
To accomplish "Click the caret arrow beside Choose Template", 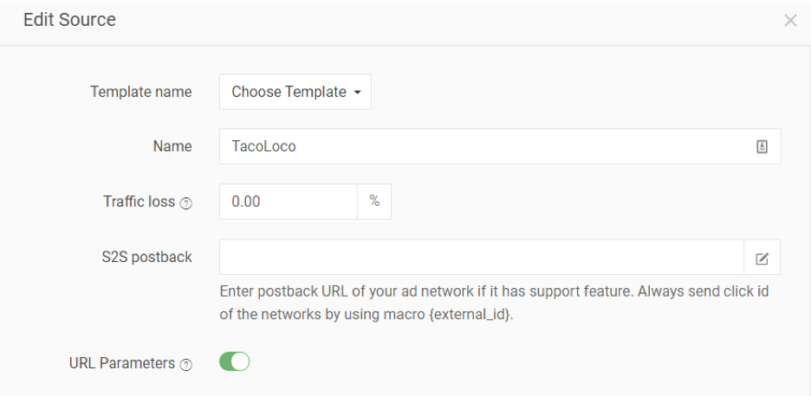I will [357, 93].
